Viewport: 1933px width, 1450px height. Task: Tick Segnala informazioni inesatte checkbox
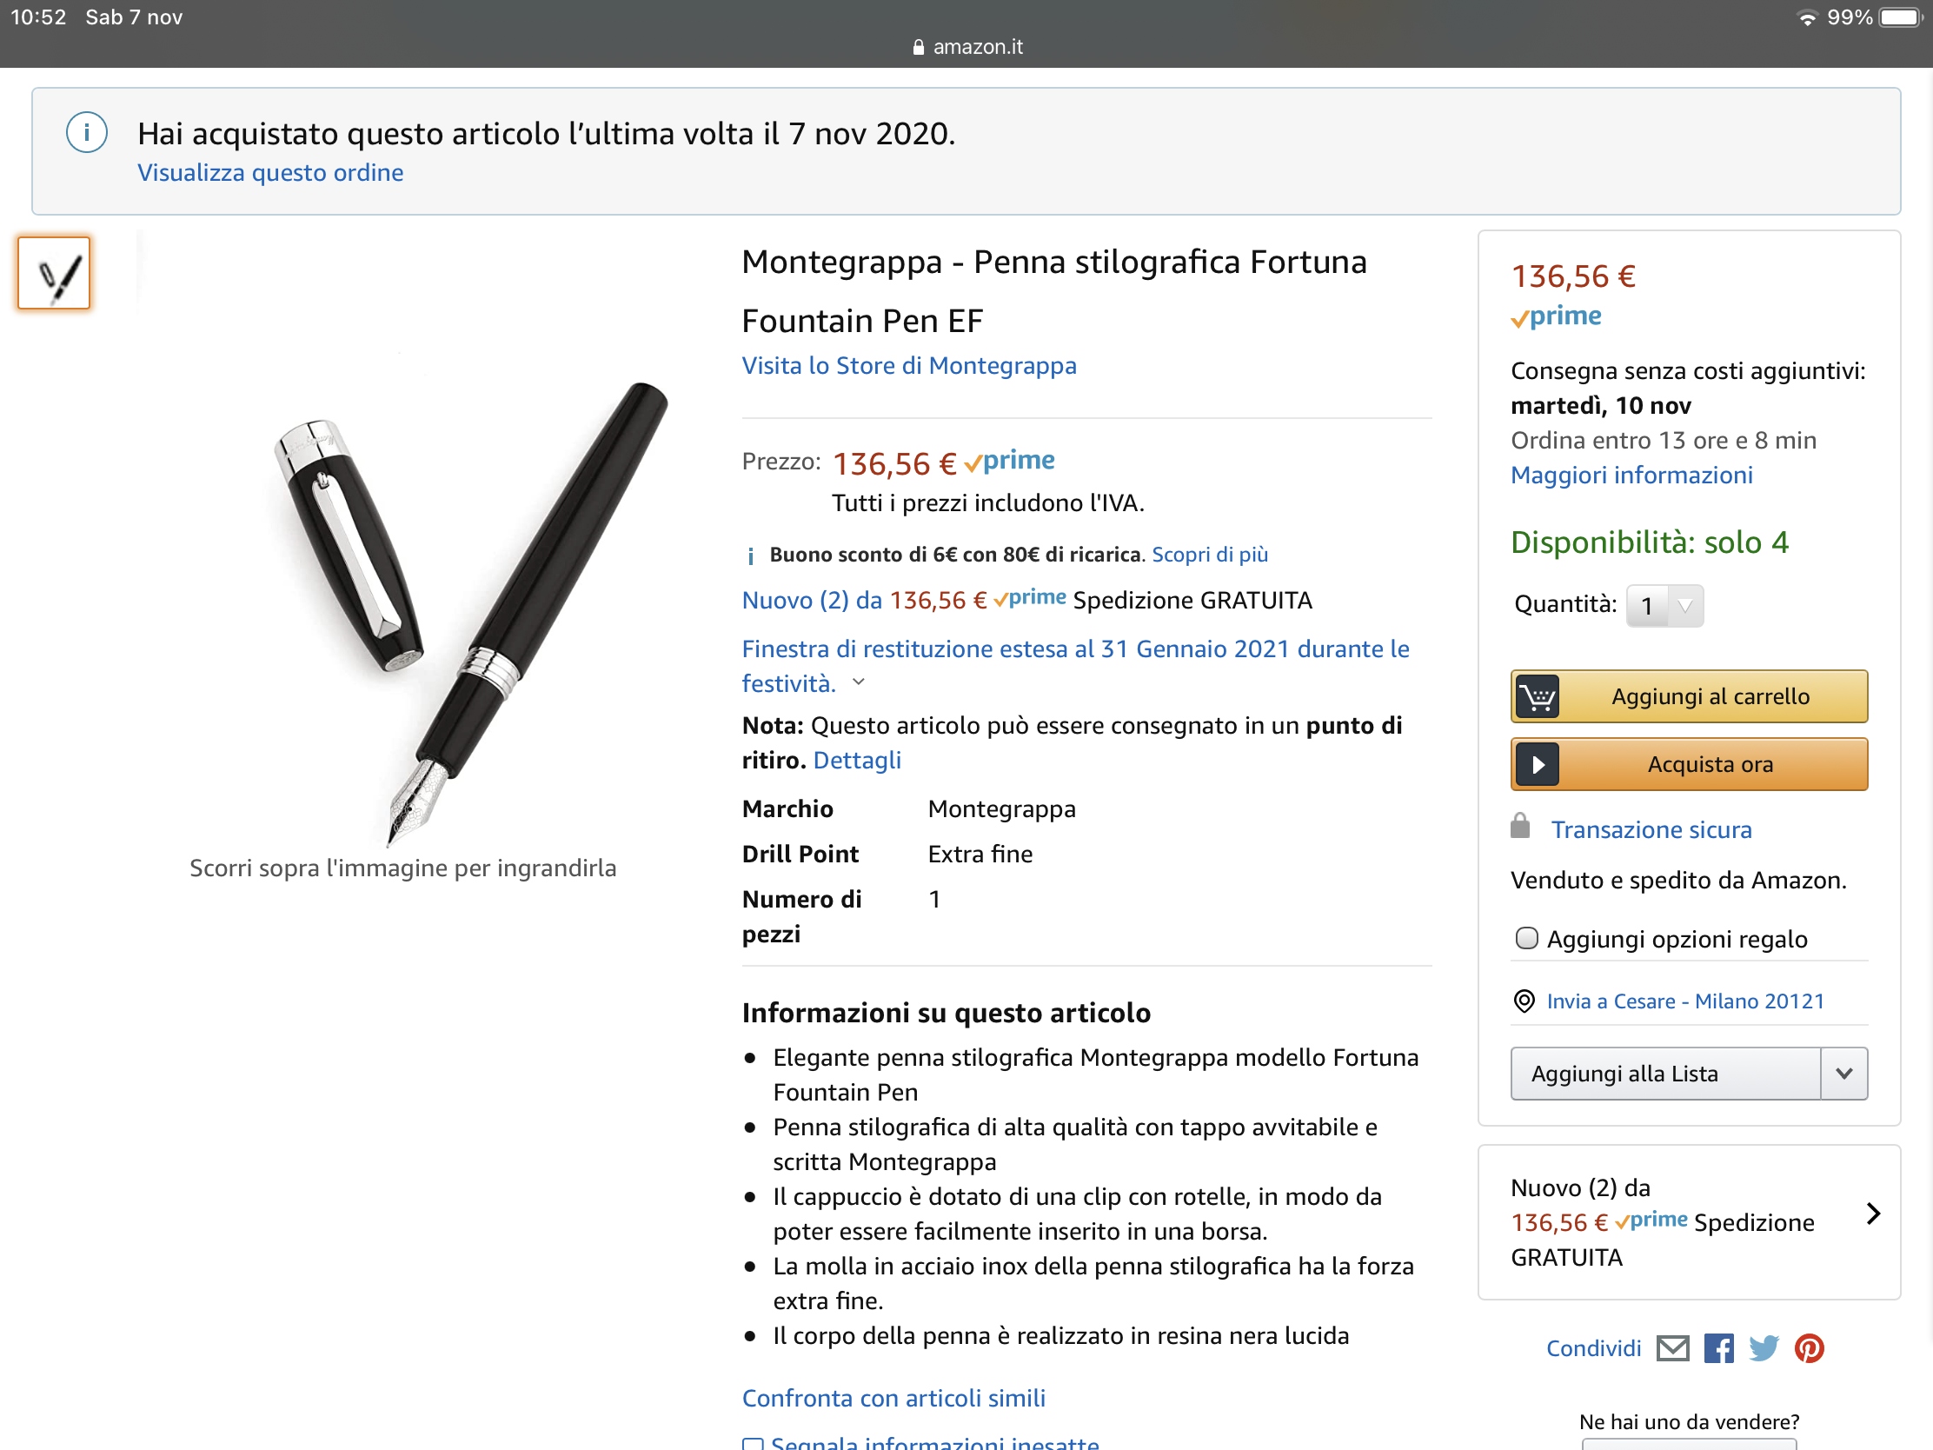[x=753, y=1442]
